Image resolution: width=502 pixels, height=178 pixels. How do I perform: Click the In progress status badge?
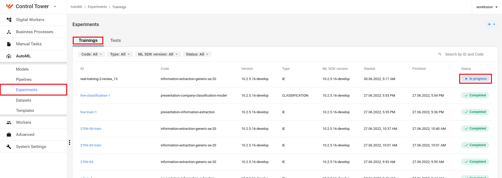[x=476, y=79]
